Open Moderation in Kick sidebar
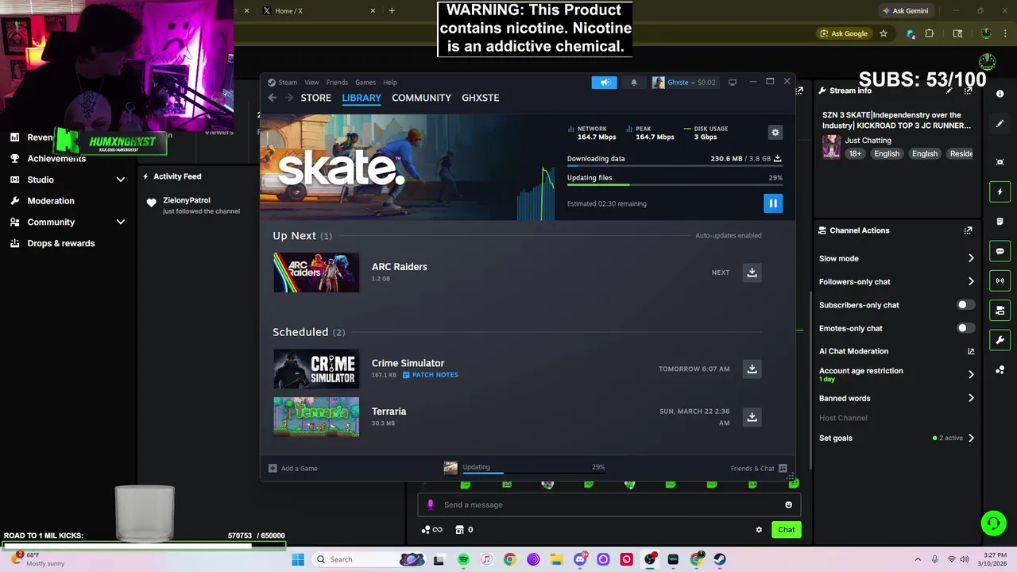Image resolution: width=1017 pixels, height=572 pixels. point(51,201)
